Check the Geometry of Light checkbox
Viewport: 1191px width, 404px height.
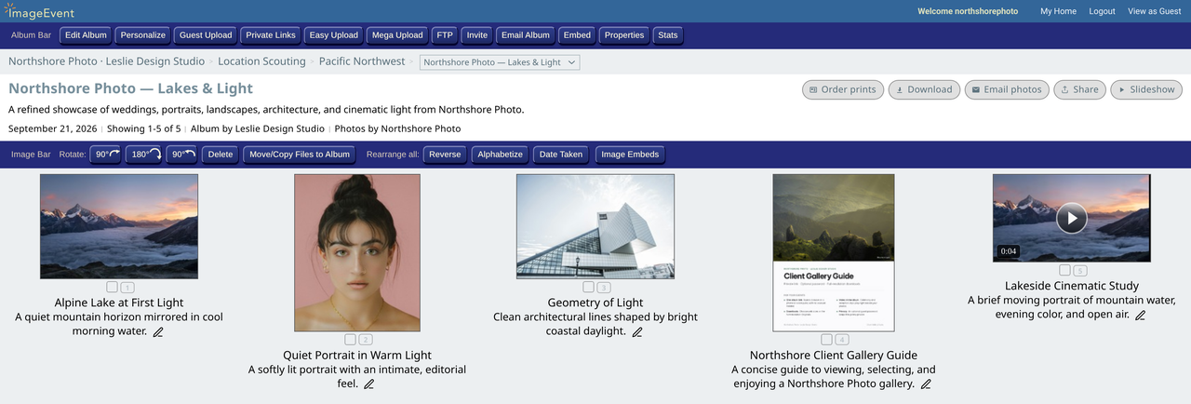(x=588, y=287)
